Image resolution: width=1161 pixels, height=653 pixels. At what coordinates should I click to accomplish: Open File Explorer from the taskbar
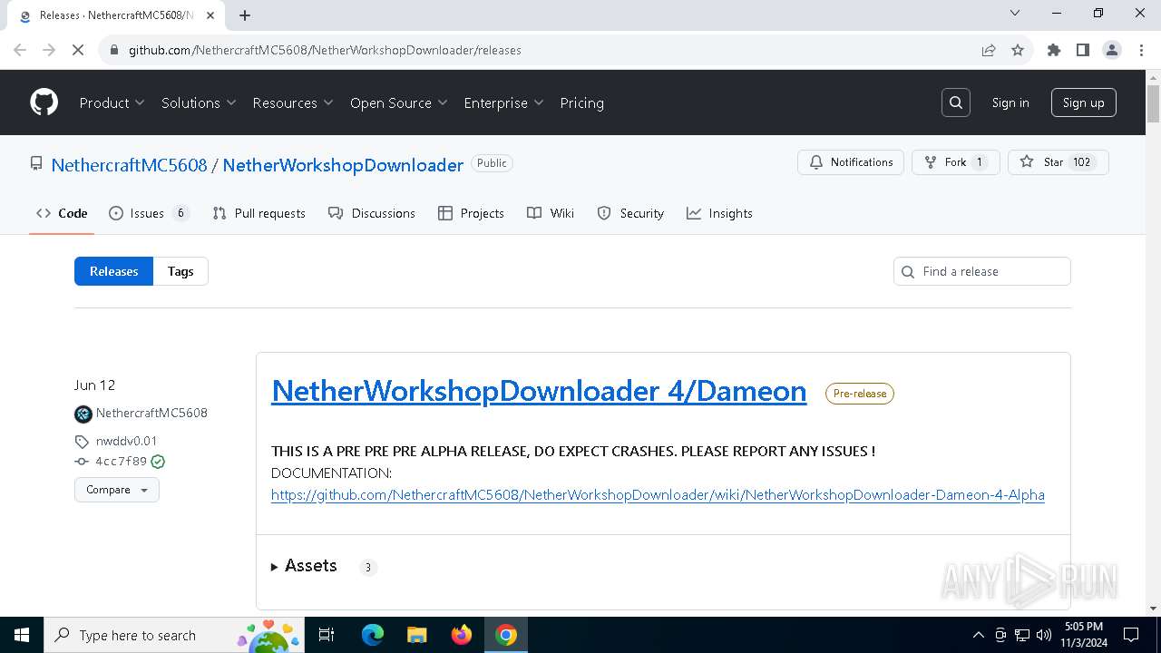pyautogui.click(x=417, y=635)
